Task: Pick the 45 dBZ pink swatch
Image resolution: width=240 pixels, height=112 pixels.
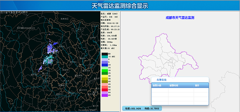Action: pos(105,84)
